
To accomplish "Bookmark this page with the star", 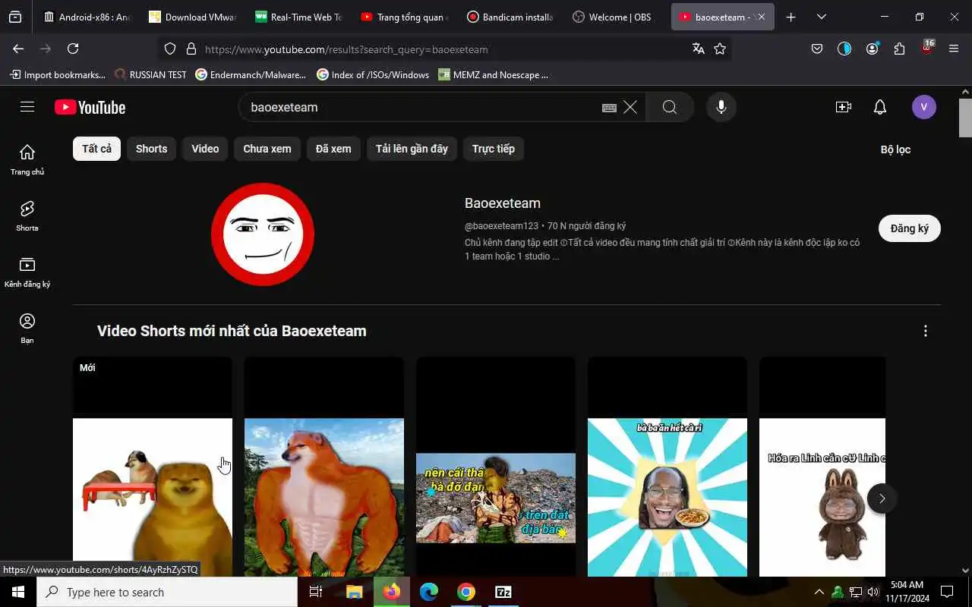I will tap(720, 49).
